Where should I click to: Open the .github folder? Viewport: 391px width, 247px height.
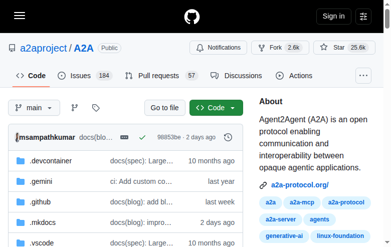click(40, 202)
